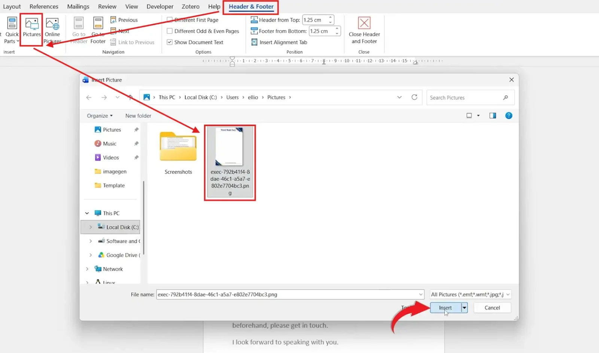Viewport: 599px width, 353px height.
Task: Jump to Previous header section
Action: pyautogui.click(x=124, y=20)
